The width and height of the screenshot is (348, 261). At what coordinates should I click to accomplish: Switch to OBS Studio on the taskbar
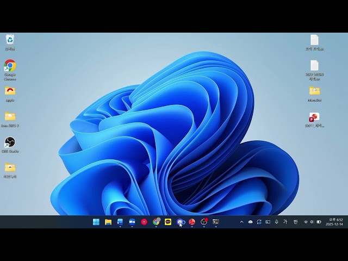pos(204,222)
